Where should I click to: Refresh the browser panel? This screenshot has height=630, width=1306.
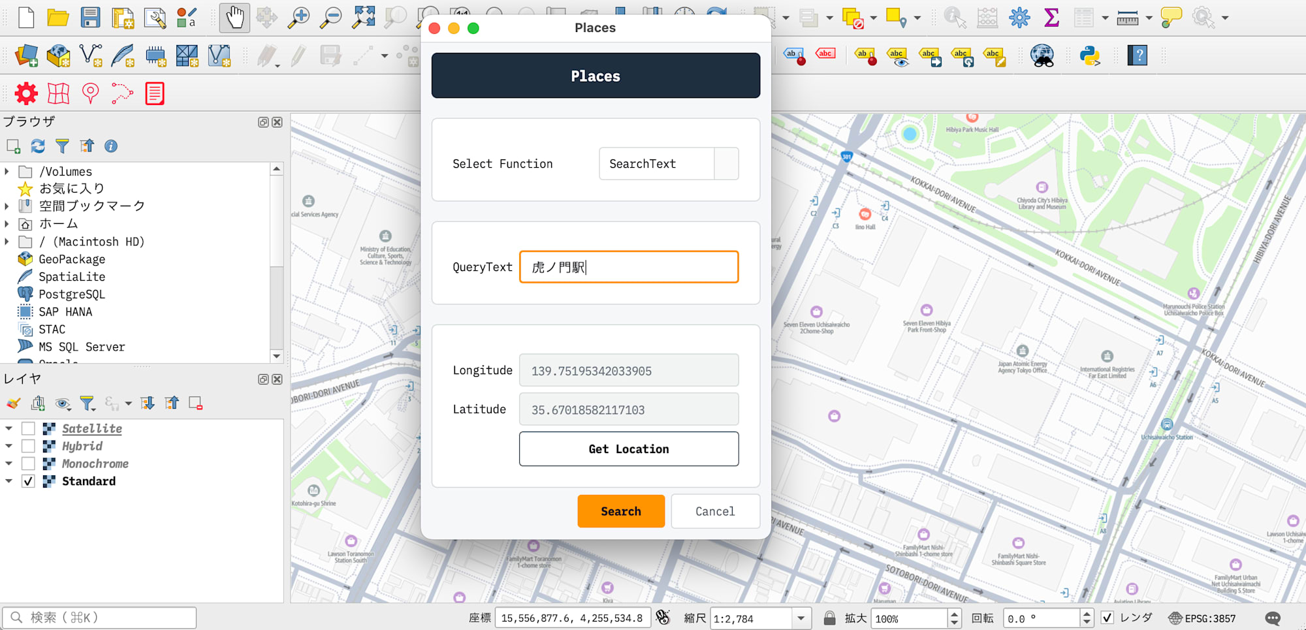38,146
